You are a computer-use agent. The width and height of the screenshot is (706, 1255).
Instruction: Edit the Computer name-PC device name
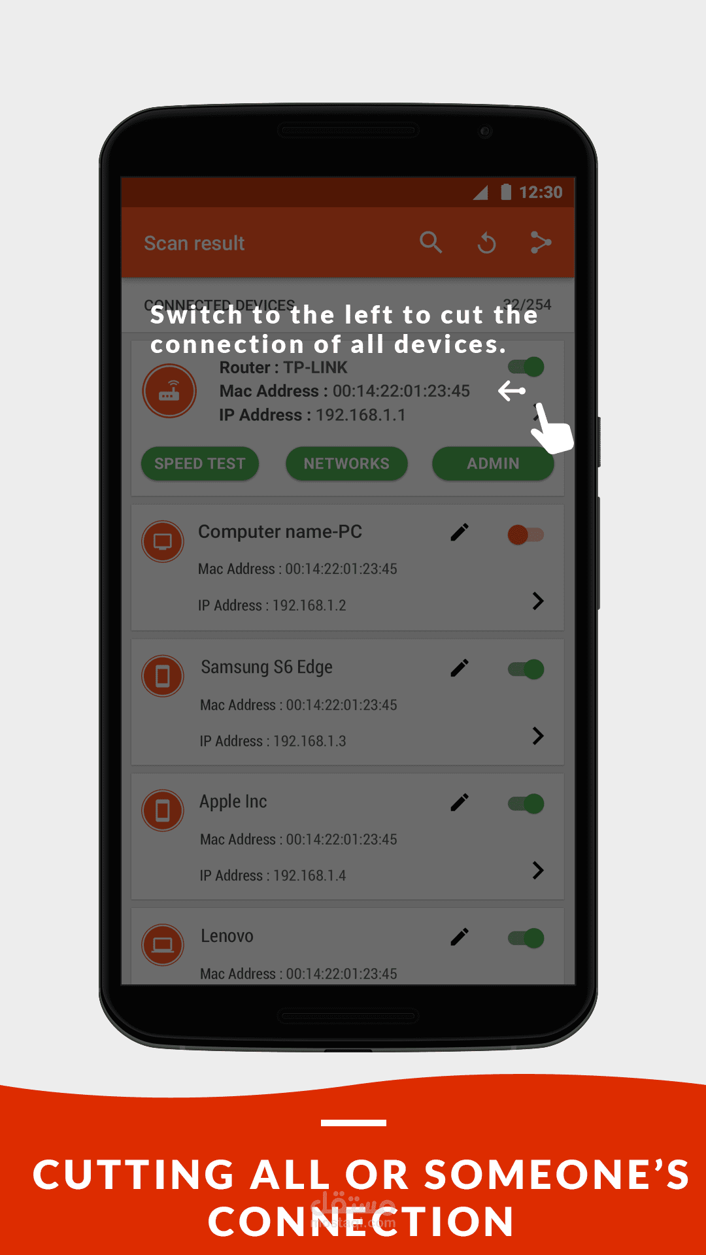coord(460,532)
